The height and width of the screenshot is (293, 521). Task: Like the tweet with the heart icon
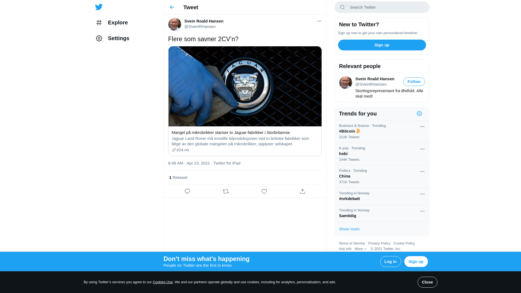(x=264, y=191)
